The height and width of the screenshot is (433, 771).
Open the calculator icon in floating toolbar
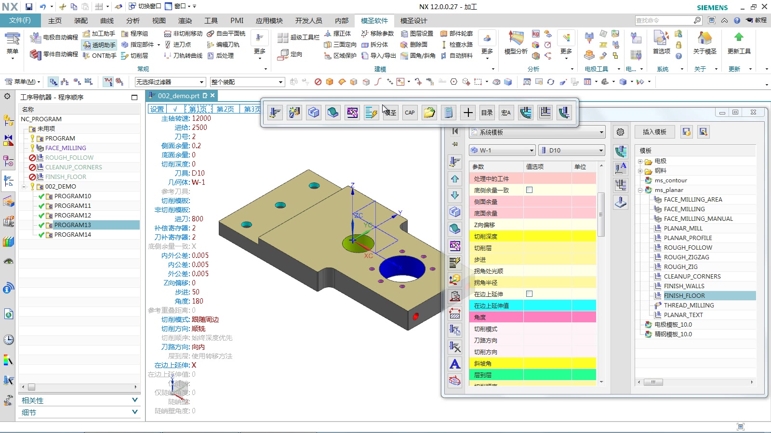[448, 113]
